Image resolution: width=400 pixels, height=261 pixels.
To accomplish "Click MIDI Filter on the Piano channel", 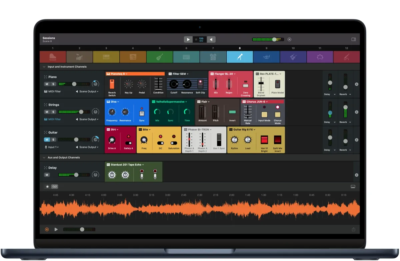I will [x=53, y=91].
